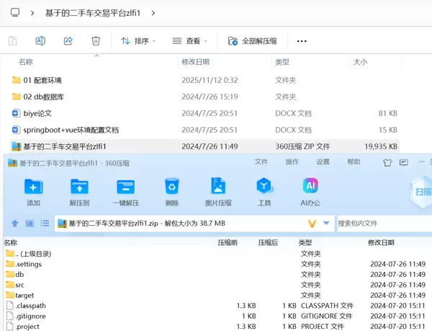Open the 文件 menu in 360压缩

[x=261, y=162]
